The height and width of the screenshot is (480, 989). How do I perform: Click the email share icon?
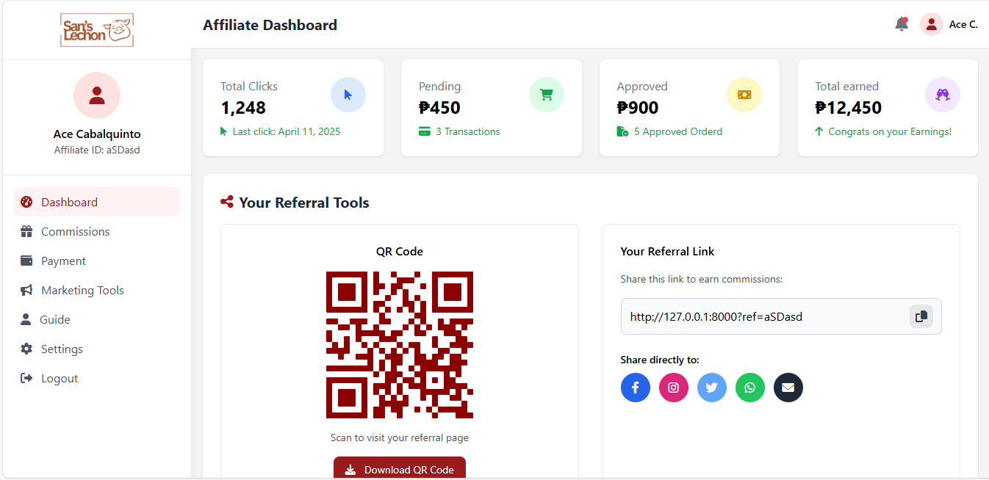[788, 388]
